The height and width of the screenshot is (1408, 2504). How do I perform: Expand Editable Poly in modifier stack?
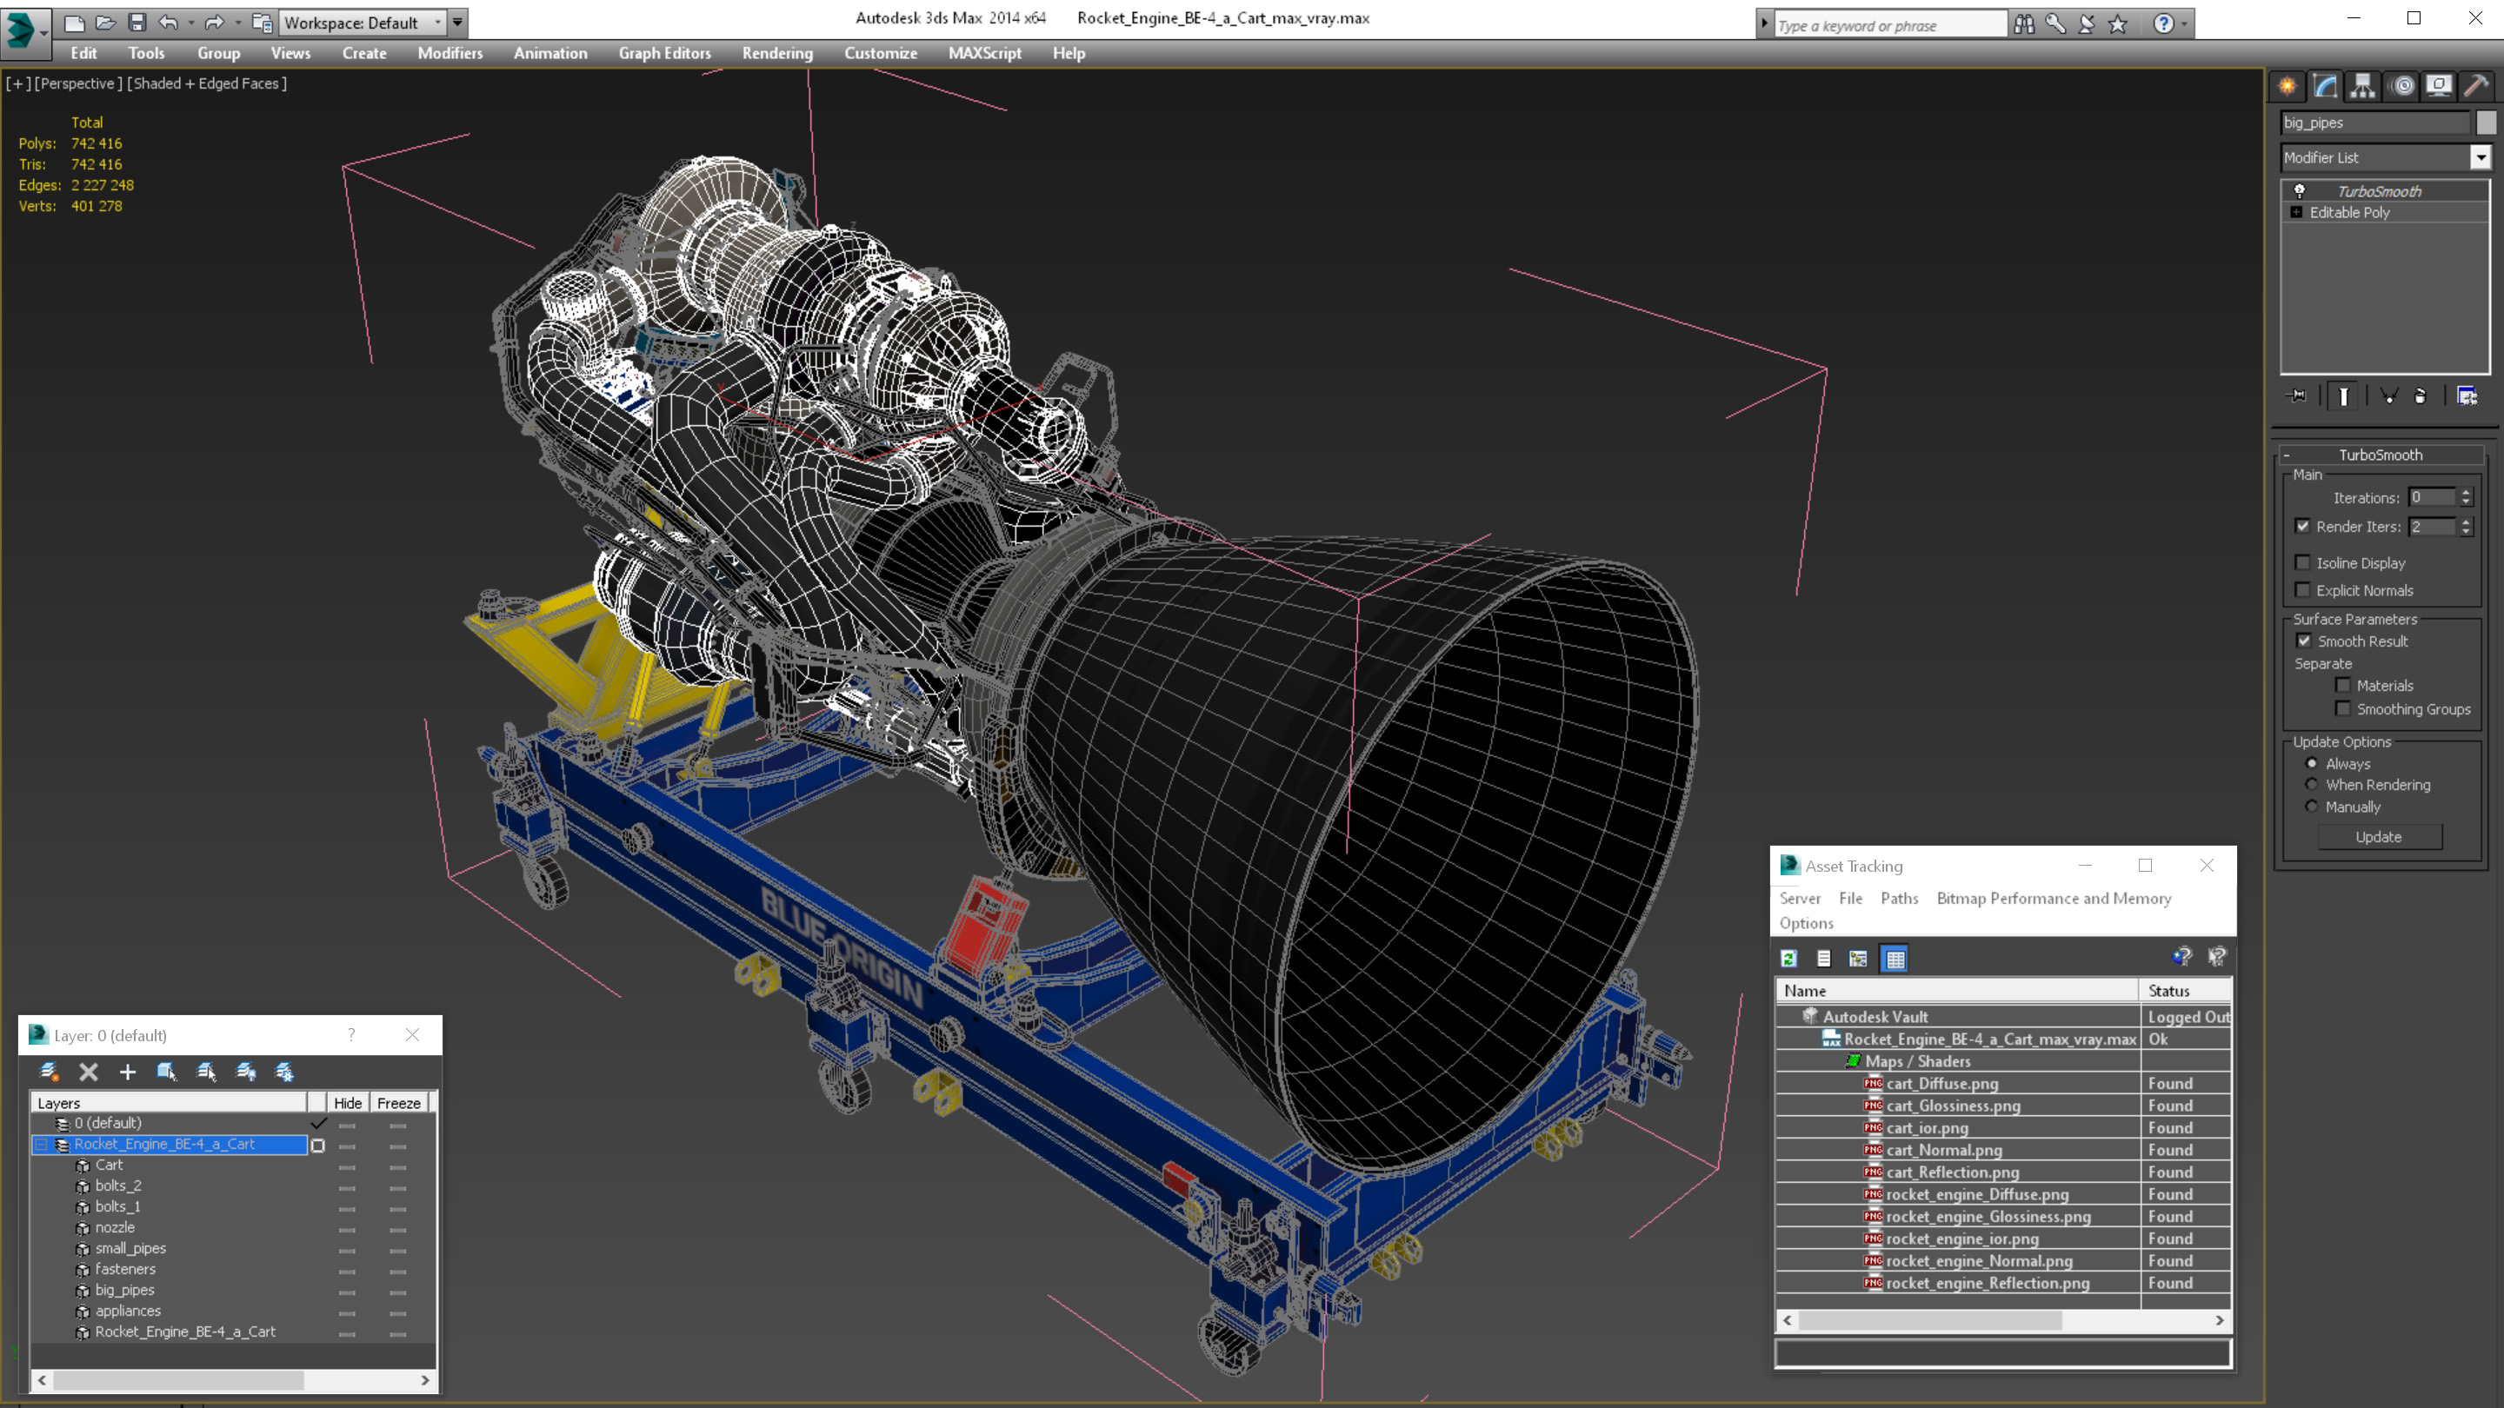tap(2296, 212)
